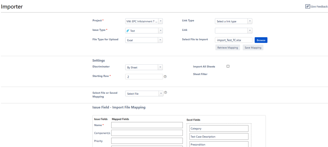Open the Discriminator dropdown

[144, 68]
